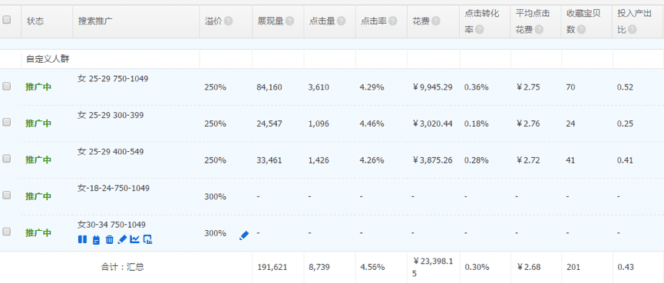Select click-through rate 4.46%
Viewport: 664px width, 283px height.
pyautogui.click(x=372, y=124)
